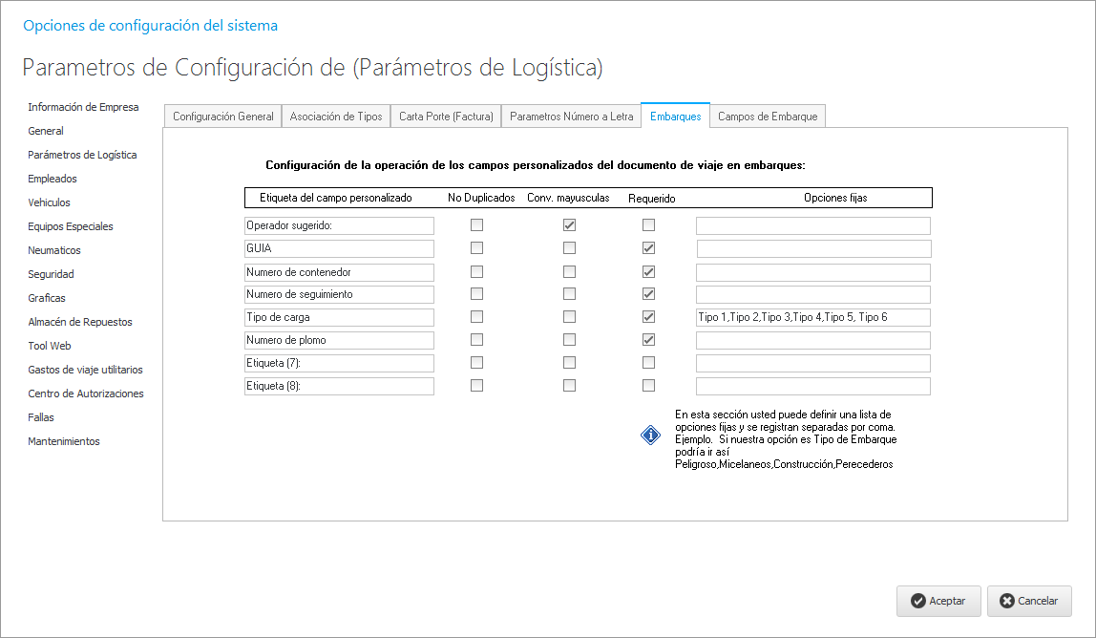Open the Mantenimientos settings section
Image resolution: width=1096 pixels, height=638 pixels.
click(64, 441)
